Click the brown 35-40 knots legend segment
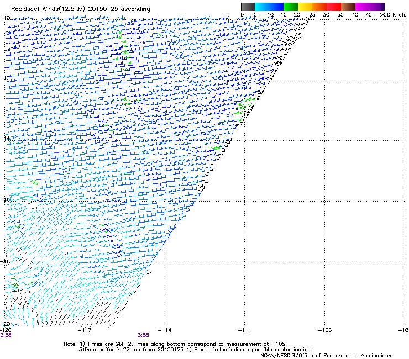Viewport: 409px width, 359px height. point(348,7)
